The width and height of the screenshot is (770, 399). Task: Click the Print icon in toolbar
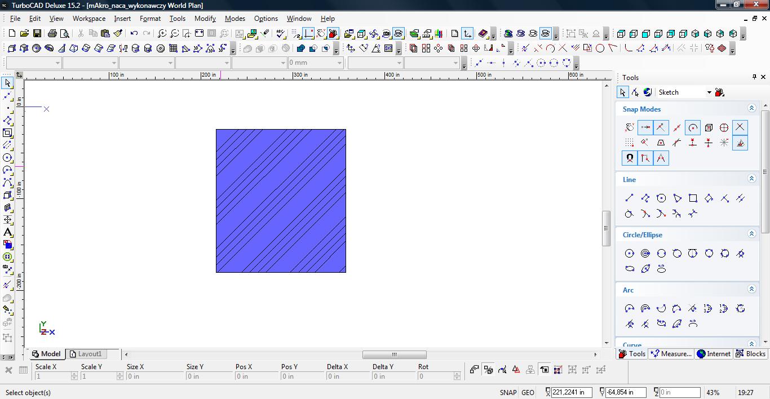(x=52, y=34)
